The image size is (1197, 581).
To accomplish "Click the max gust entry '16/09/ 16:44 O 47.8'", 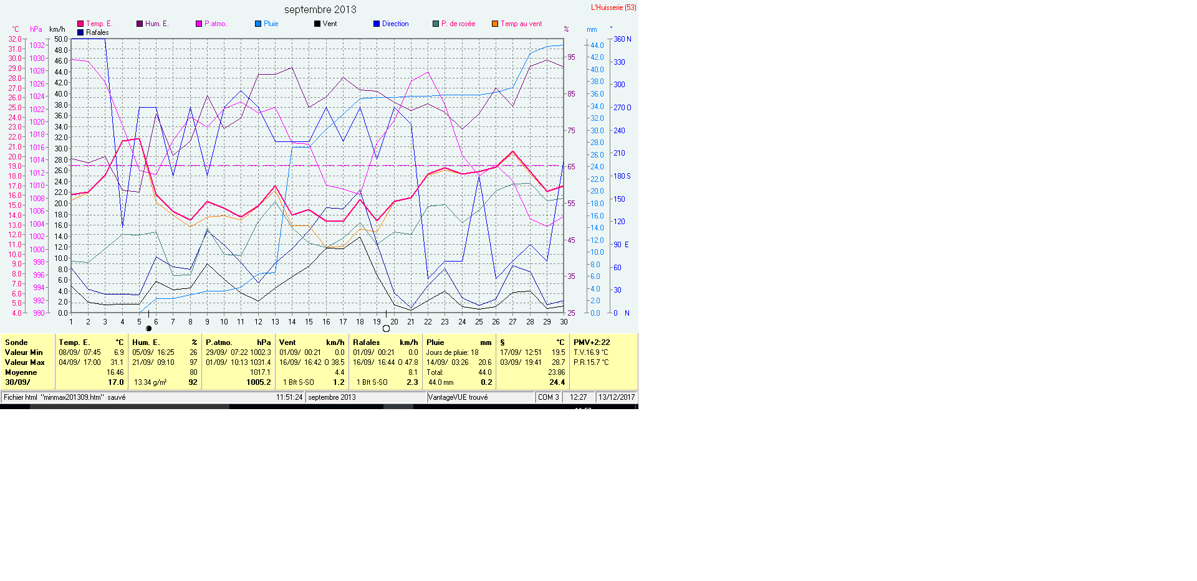I will tap(385, 362).
